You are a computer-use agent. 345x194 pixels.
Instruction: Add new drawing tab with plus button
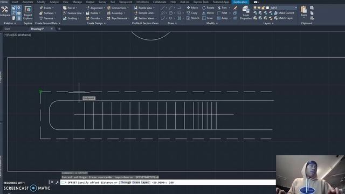pyautogui.click(x=59, y=29)
